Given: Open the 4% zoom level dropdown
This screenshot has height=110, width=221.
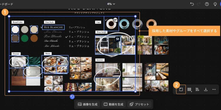Looking at the screenshot, I should tap(111, 4).
